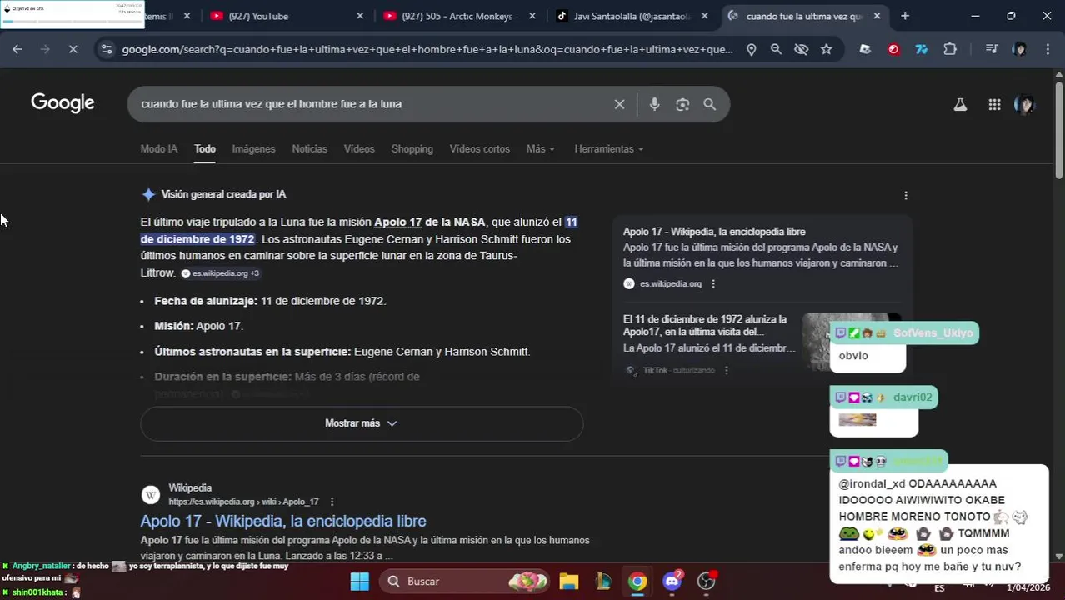Expand the Más search filter dropdown
The width and height of the screenshot is (1065, 600).
click(x=540, y=148)
